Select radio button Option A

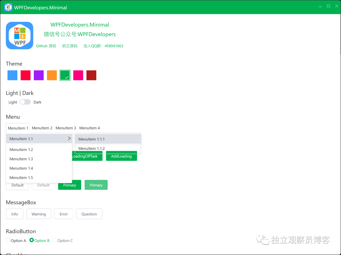click(8, 240)
